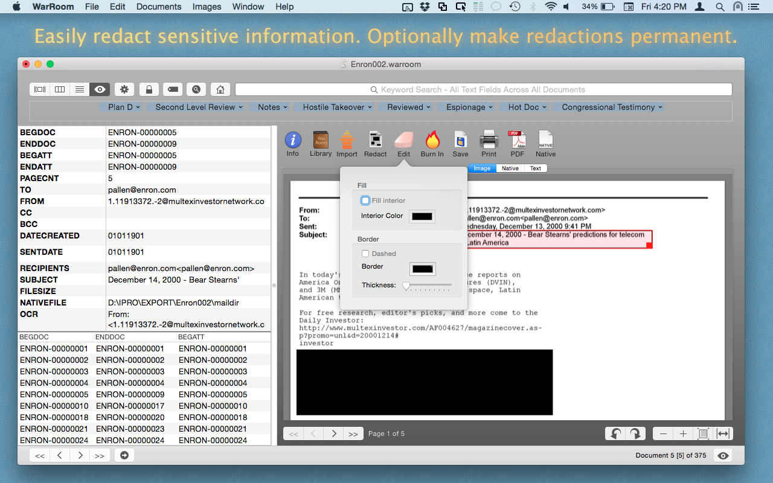Open the Hostile Takeover dropdown

pos(338,107)
